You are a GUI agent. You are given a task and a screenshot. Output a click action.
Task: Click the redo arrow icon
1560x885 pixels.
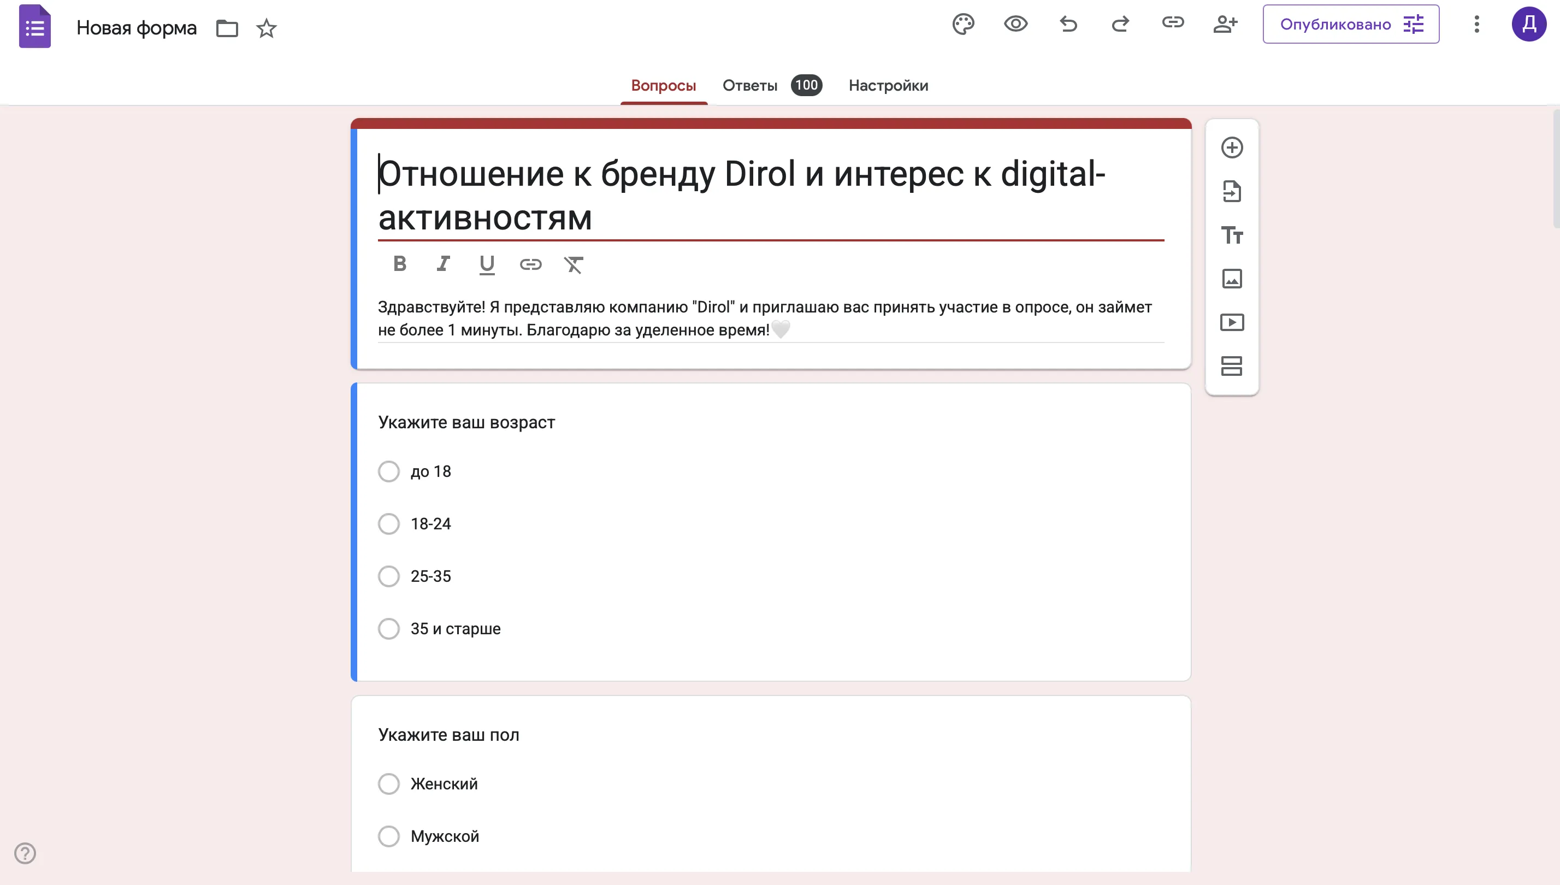click(1120, 25)
